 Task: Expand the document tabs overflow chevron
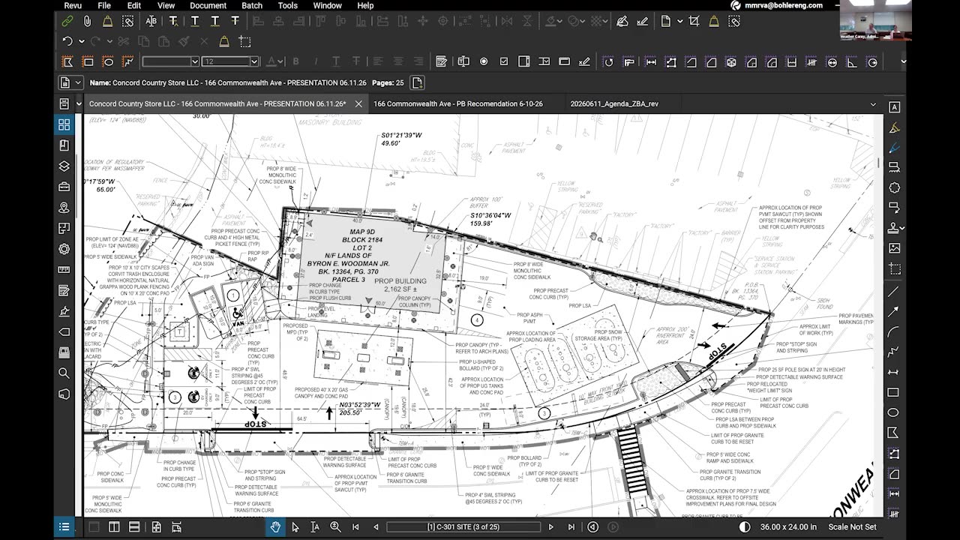pos(873,104)
